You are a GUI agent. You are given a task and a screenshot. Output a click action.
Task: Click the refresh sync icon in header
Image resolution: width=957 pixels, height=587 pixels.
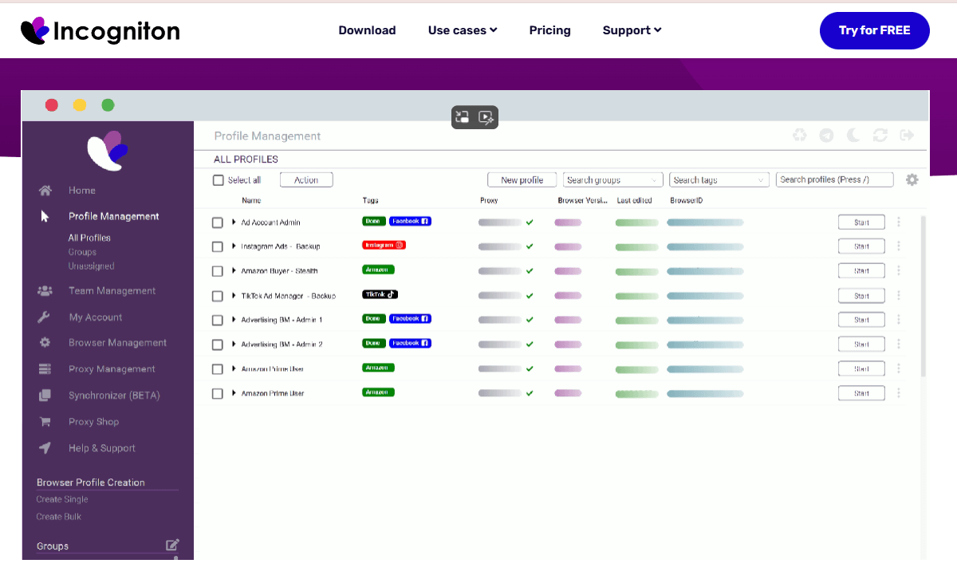(880, 136)
